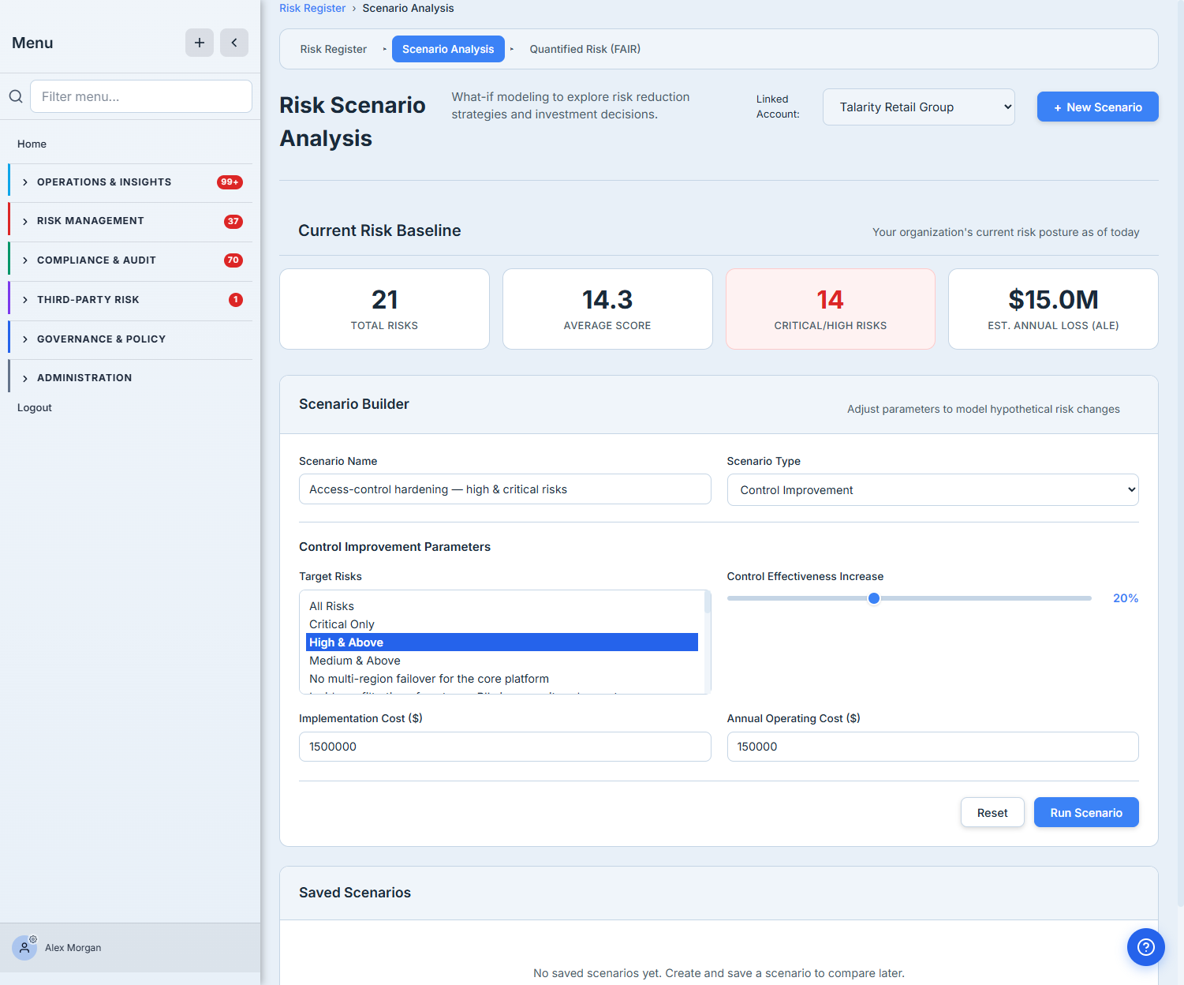
Task: Click the Alex Morgan user avatar icon
Action: 24,947
